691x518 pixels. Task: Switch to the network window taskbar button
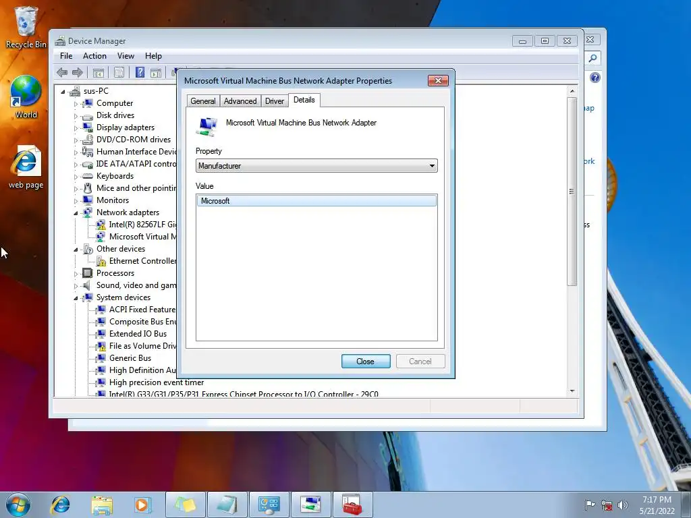[x=310, y=505]
